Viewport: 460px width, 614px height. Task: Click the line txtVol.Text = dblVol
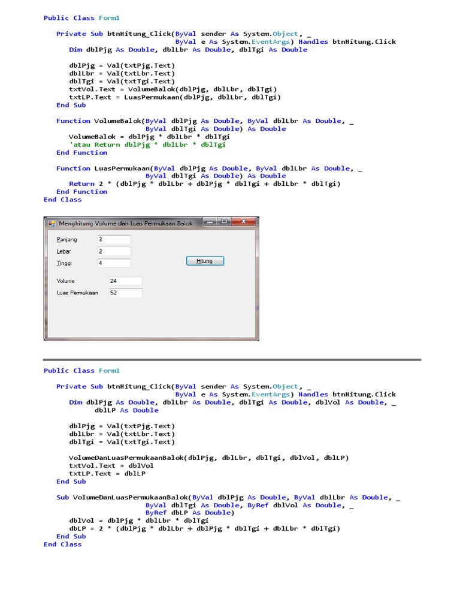[x=111, y=465]
